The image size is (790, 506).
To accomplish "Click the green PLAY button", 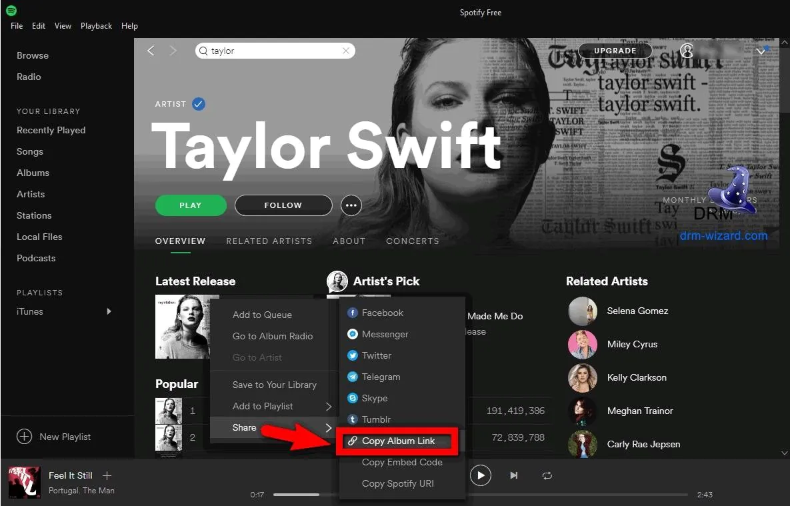I will 191,205.
